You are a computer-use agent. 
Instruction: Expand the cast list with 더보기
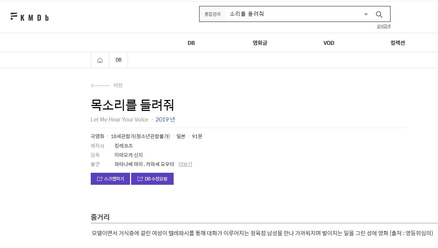[x=185, y=164]
